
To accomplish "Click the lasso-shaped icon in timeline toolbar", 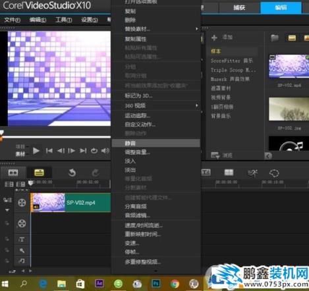I will (274, 173).
